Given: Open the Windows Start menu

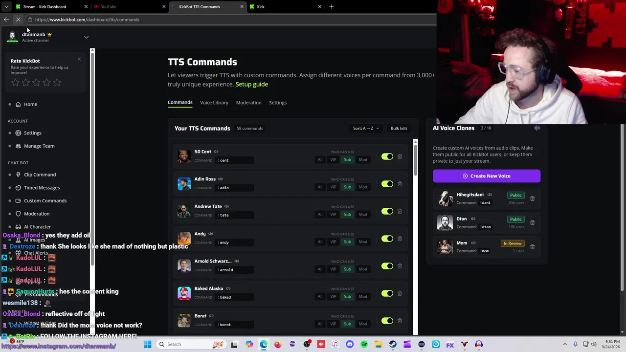Looking at the screenshot, I should coord(147,344).
